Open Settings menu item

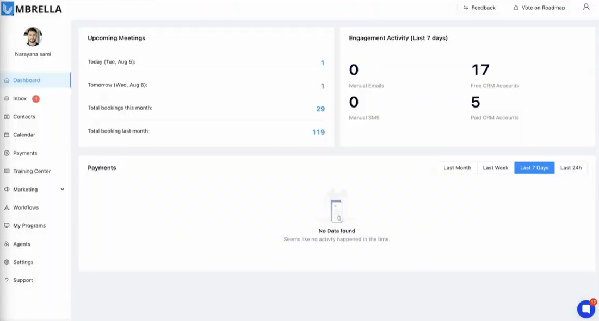[x=35, y=262]
